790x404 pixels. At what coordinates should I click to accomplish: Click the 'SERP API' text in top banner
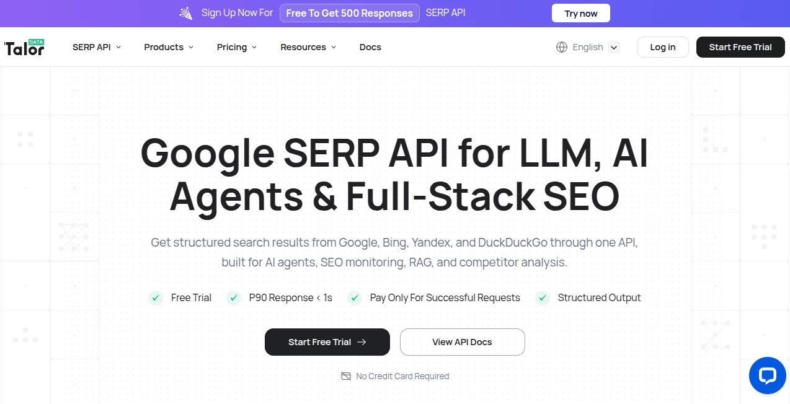tap(445, 13)
